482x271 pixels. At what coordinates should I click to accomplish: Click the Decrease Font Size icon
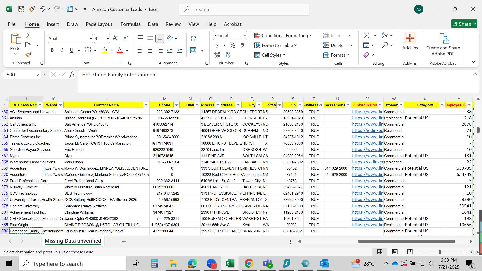[126, 38]
